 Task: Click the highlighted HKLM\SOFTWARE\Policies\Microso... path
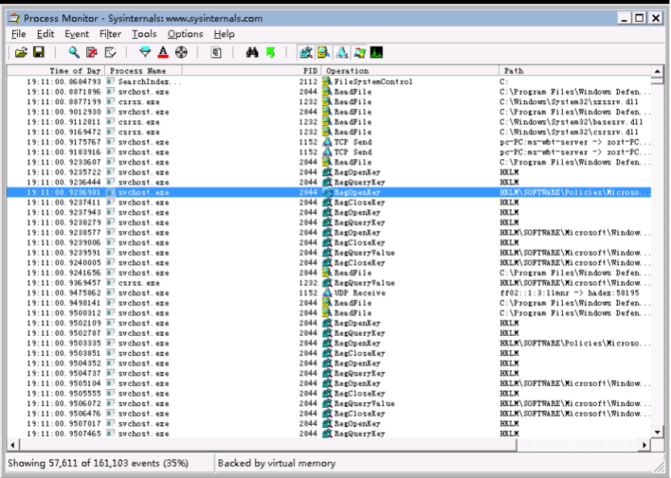(575, 192)
